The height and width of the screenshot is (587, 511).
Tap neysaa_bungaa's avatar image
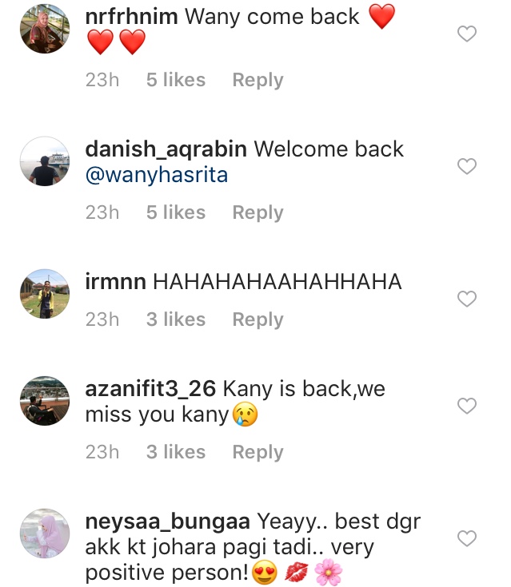45,533
